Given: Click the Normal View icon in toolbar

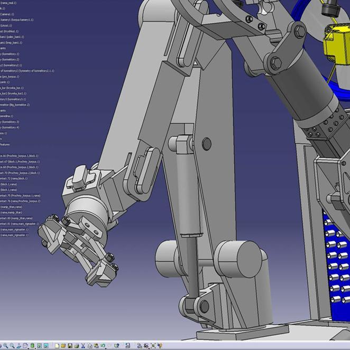Looking at the screenshot, I should point(19,346).
